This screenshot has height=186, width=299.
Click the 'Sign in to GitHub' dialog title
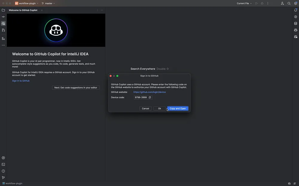[x=149, y=76]
